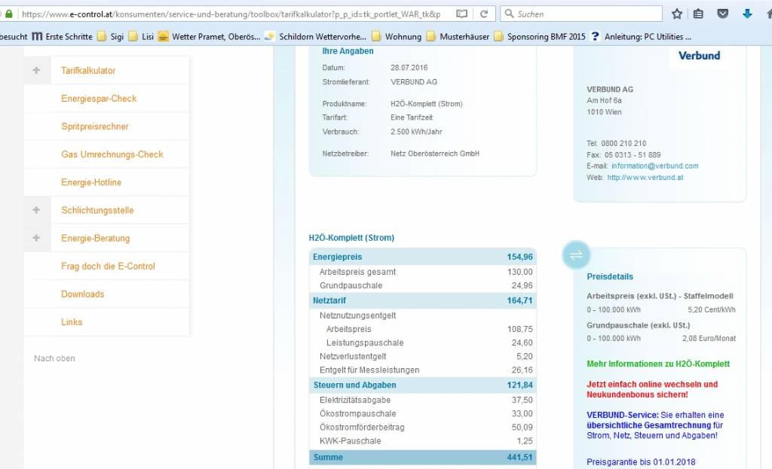Select the 5,20 Cent/kWh price value
Screen dimensions: 772x469
[x=712, y=309]
